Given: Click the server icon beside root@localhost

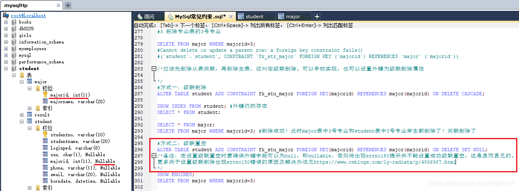Looking at the screenshot, I should point(6,15).
